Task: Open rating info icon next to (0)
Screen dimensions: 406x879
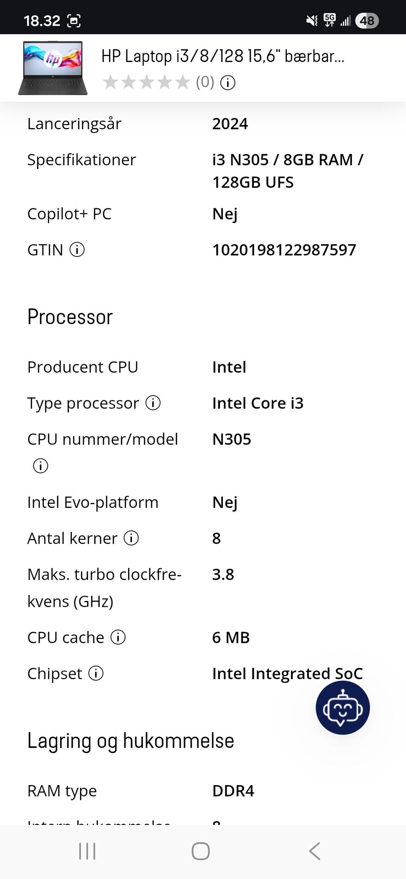Action: [228, 82]
